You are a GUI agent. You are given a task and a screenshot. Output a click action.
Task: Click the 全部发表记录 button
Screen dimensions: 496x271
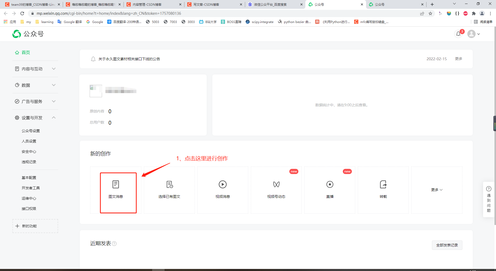point(447,245)
